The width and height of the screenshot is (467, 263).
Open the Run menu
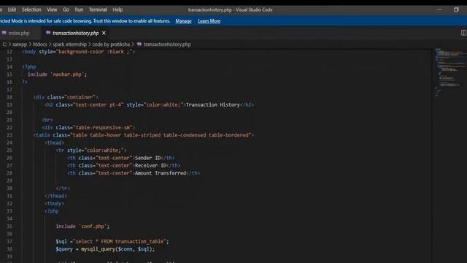point(79,9)
